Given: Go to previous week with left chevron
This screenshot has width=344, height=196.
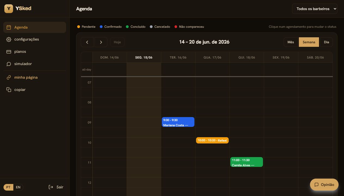Looking at the screenshot, I should point(87,42).
